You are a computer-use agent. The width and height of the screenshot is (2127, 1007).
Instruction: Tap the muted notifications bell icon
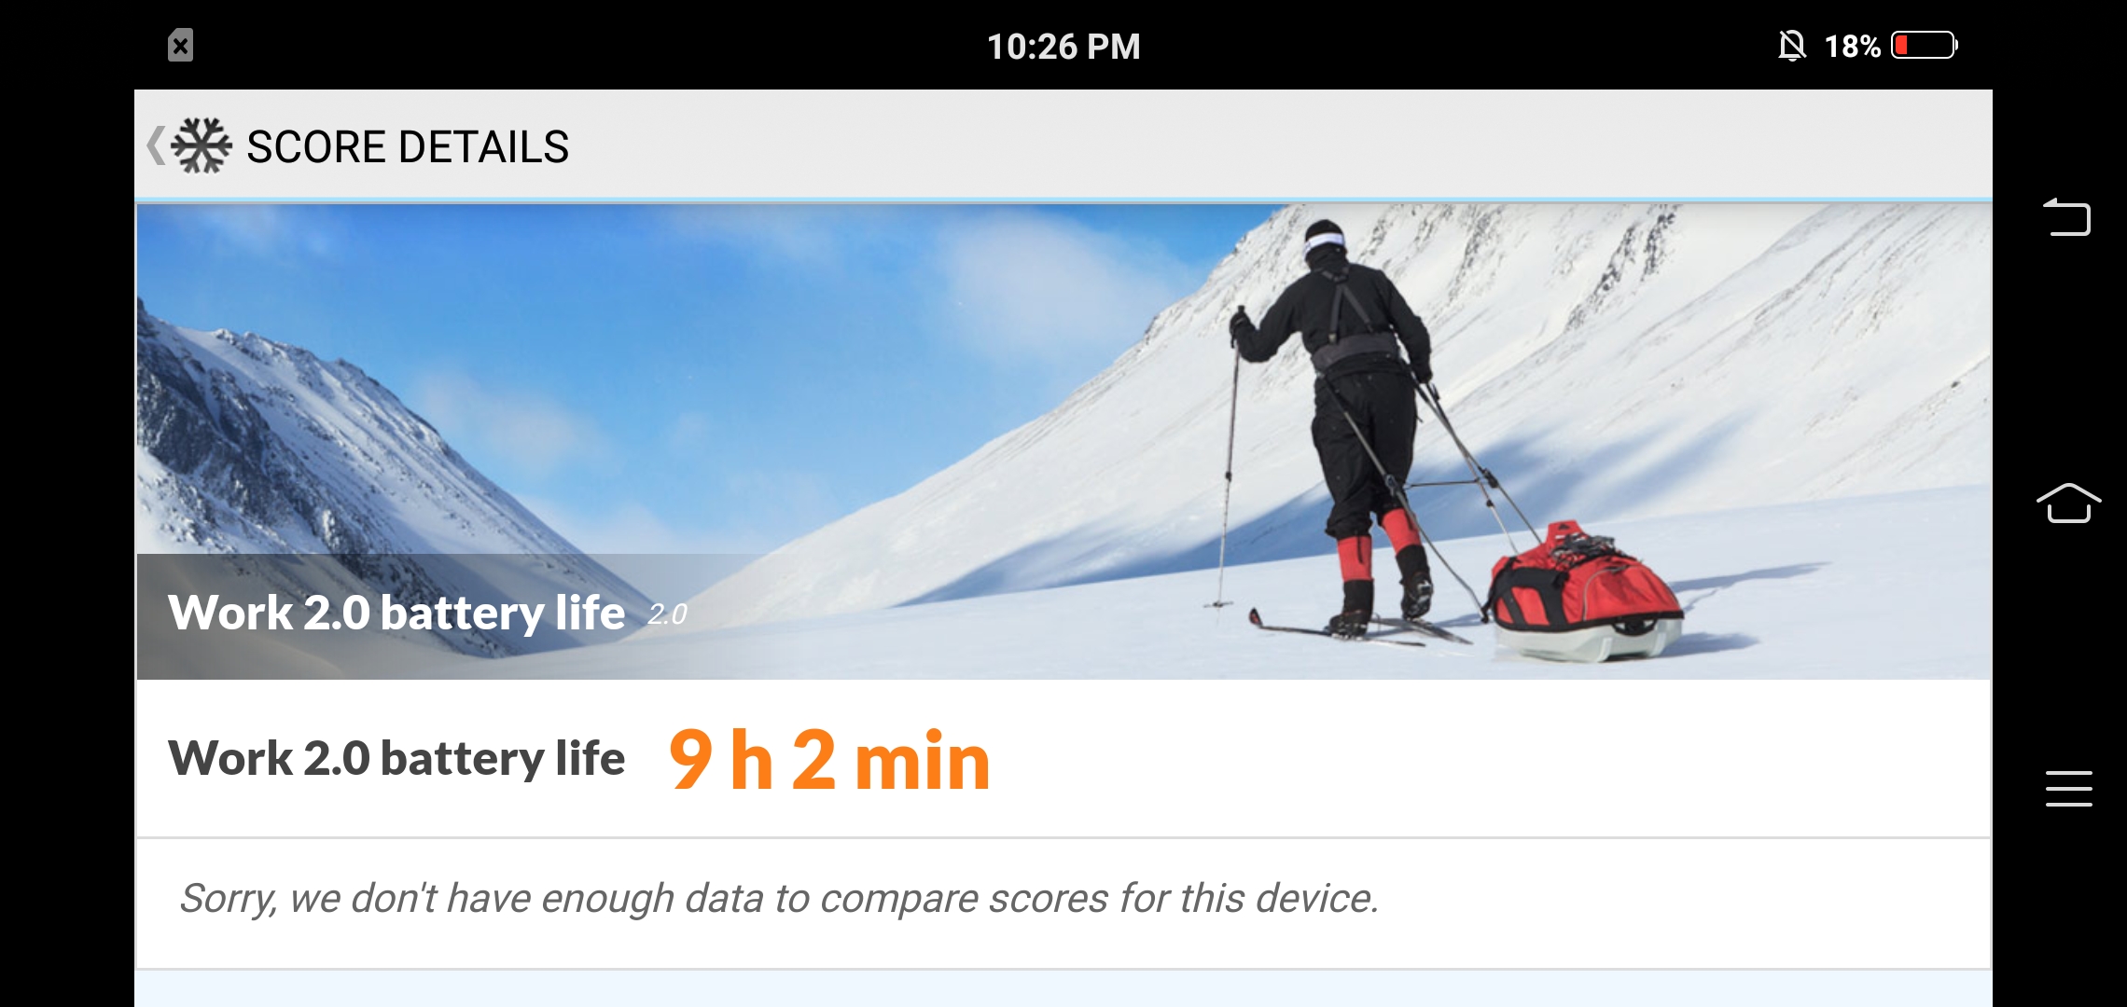(1791, 46)
